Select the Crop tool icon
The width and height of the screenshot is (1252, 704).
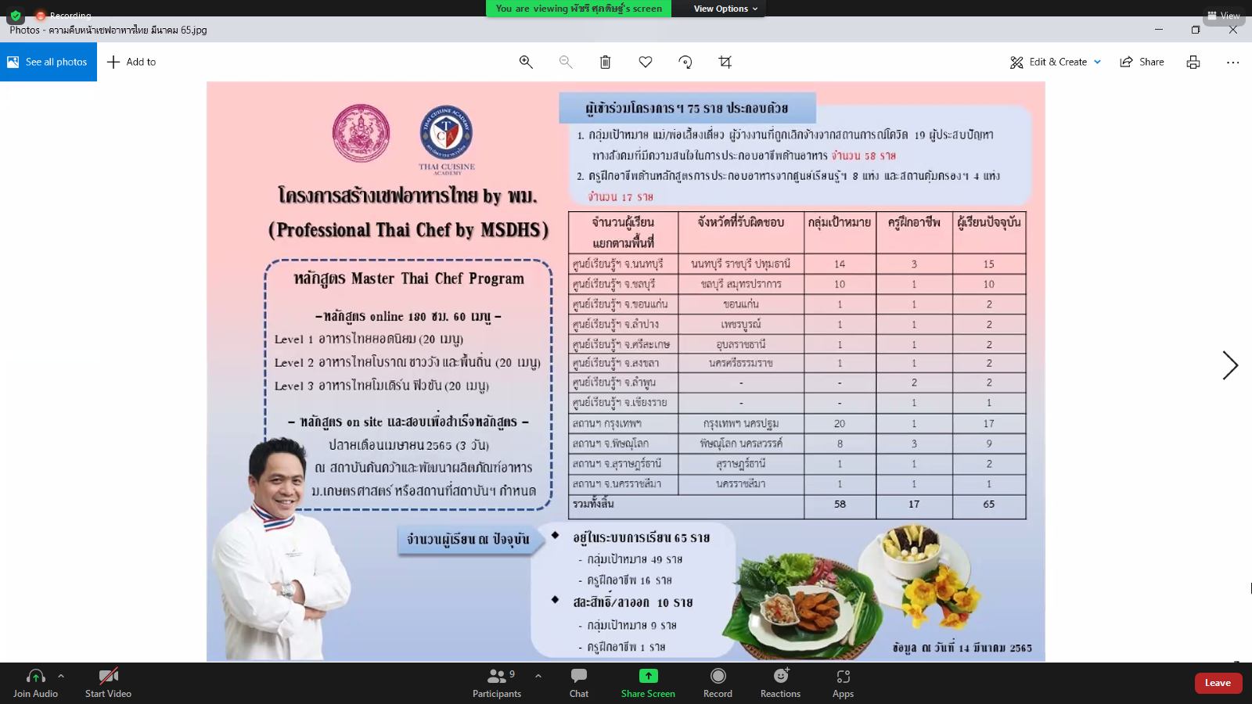click(725, 62)
